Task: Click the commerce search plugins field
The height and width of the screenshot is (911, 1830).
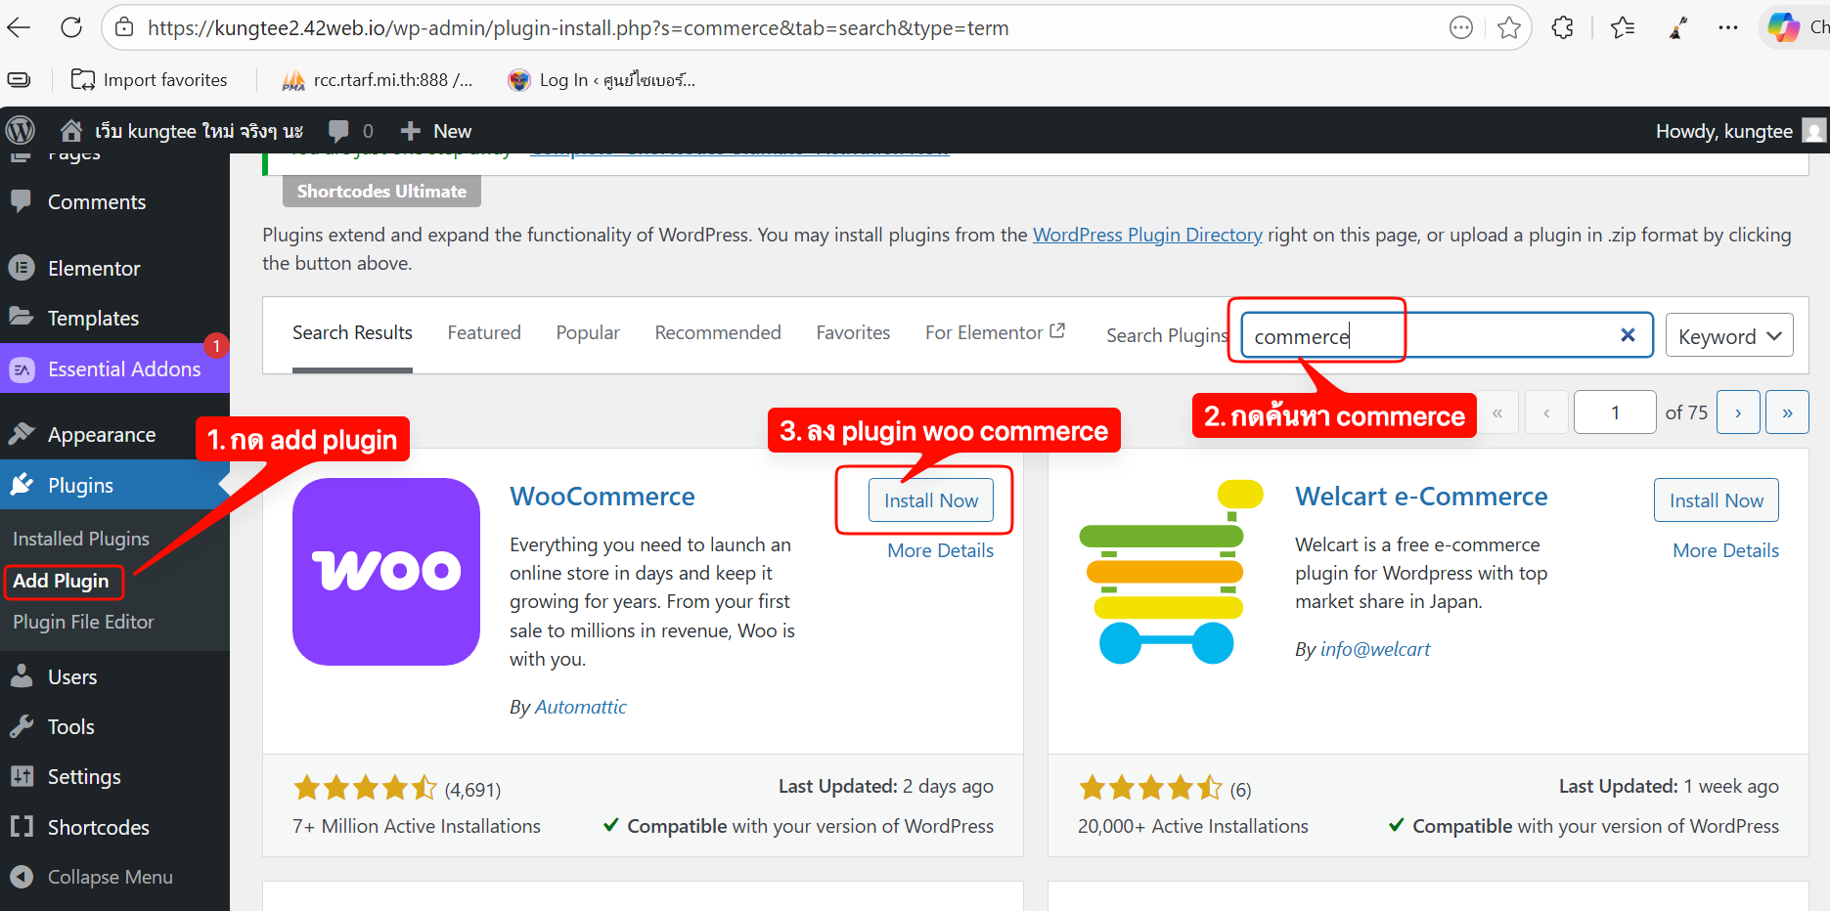Action: point(1428,336)
